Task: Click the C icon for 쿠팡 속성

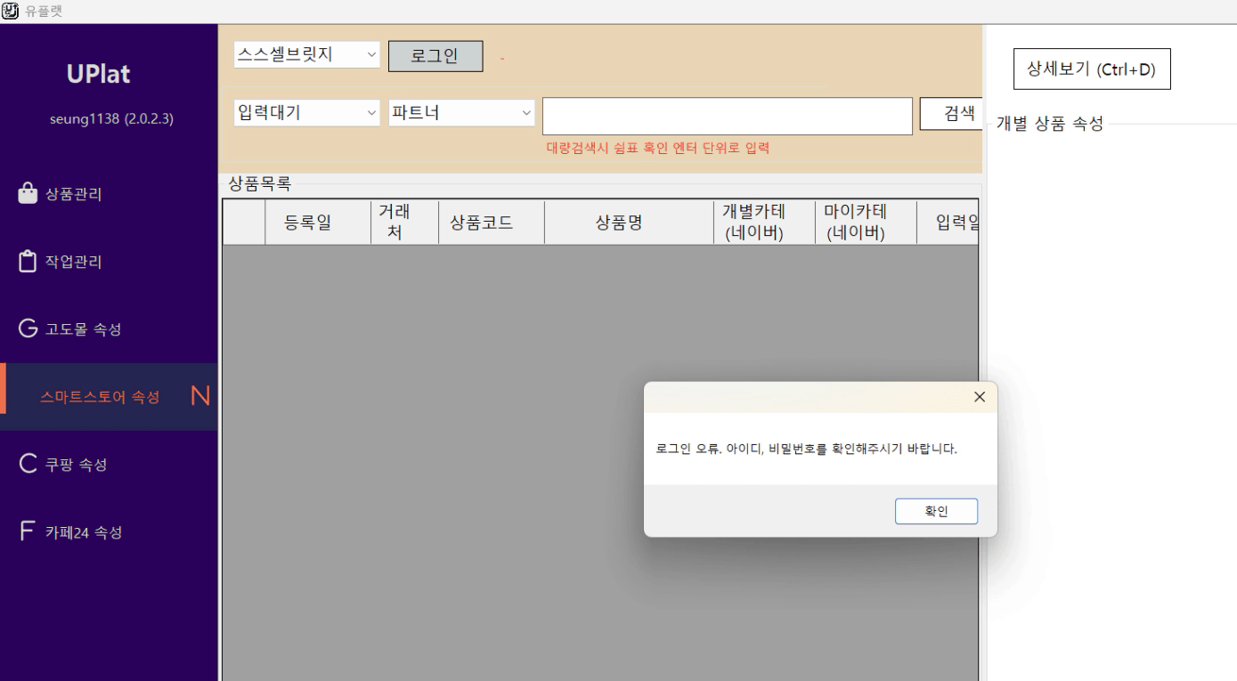Action: [28, 465]
